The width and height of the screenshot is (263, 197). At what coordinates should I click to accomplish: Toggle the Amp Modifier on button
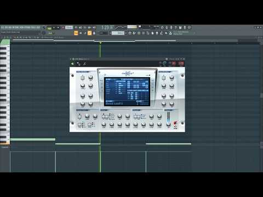[164, 77]
